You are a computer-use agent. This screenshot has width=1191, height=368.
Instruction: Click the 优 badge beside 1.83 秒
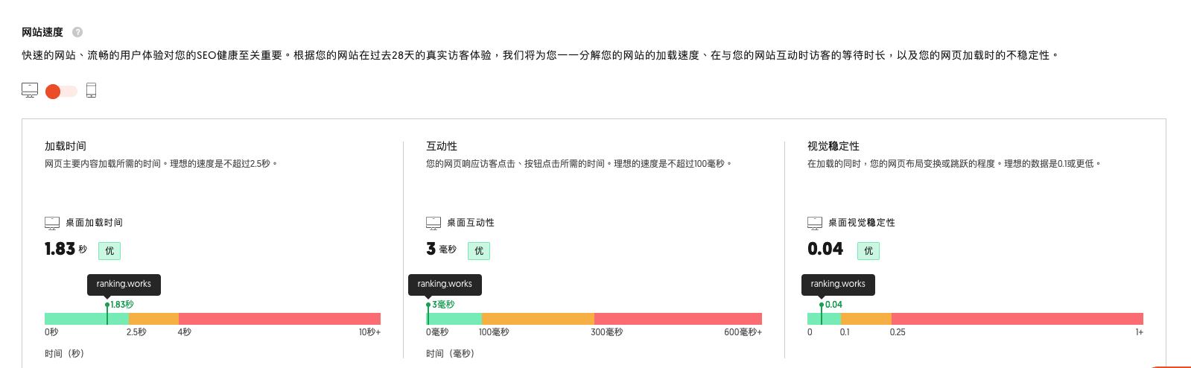[109, 251]
